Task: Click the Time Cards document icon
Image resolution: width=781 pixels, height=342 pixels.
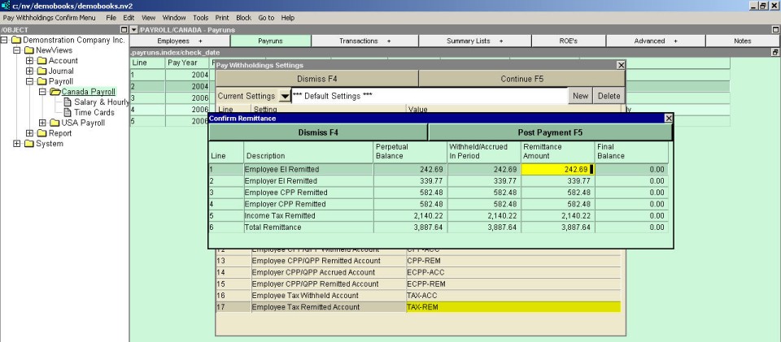Action: point(68,113)
